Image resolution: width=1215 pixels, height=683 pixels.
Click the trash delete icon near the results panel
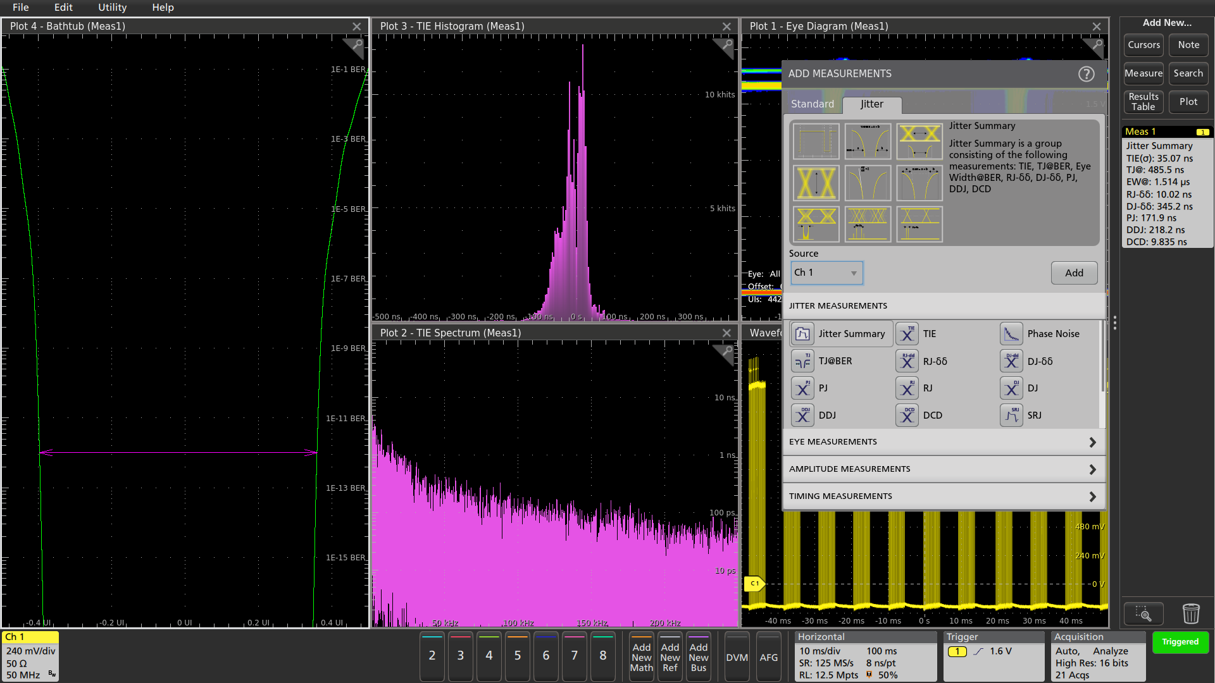pyautogui.click(x=1191, y=613)
